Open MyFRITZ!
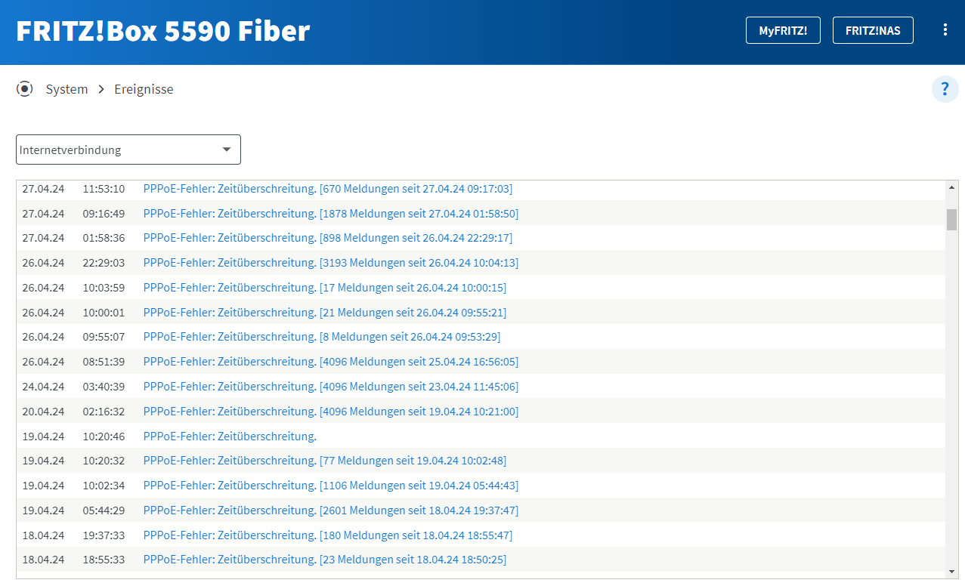This screenshot has width=965, height=586. click(x=783, y=30)
